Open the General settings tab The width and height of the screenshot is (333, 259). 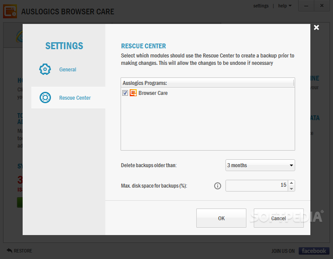point(67,69)
